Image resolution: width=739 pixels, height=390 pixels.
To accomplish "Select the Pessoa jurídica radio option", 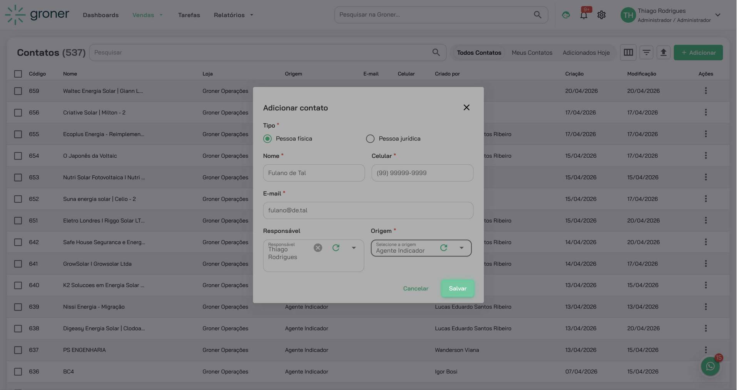I will (370, 138).
